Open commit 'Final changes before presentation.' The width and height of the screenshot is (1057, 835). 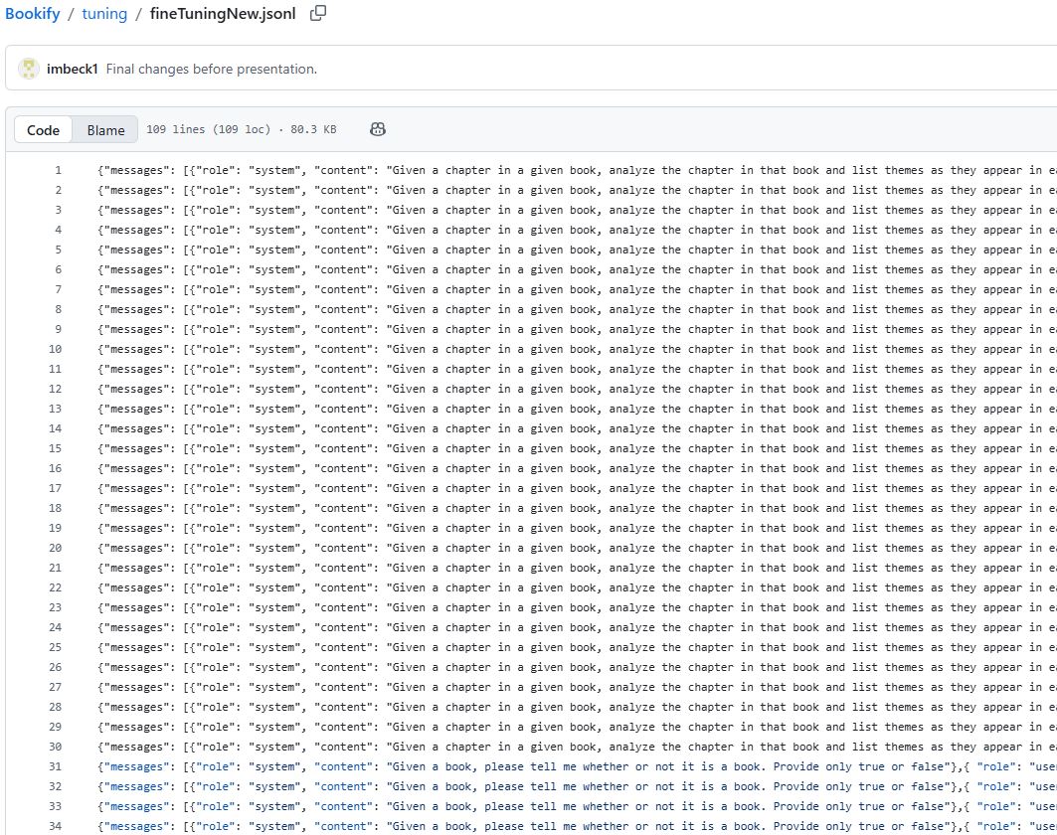click(x=211, y=69)
